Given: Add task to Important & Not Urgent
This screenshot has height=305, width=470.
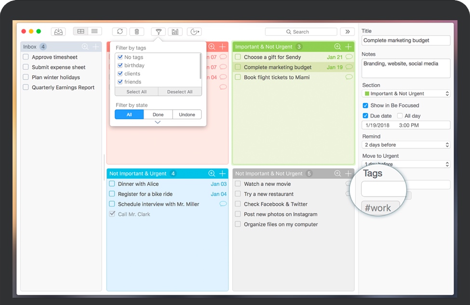Looking at the screenshot, I should pos(348,47).
